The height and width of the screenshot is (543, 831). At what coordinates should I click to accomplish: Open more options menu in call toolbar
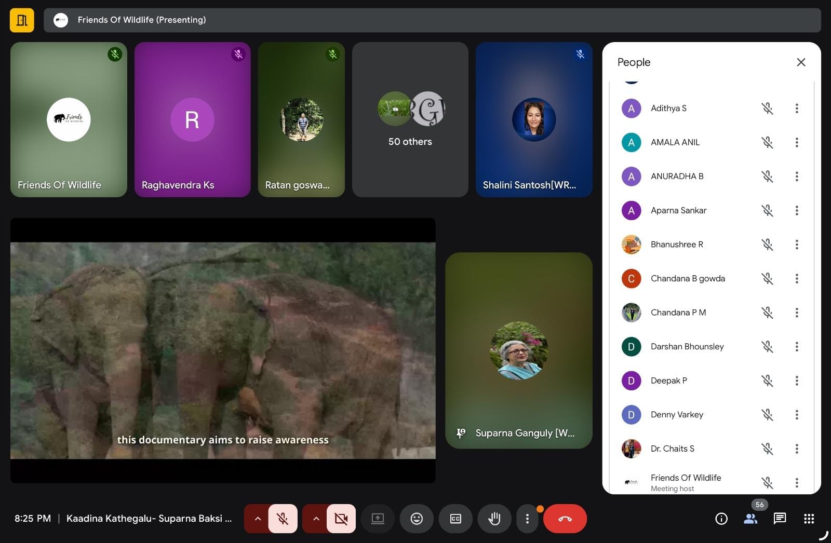[x=527, y=519]
